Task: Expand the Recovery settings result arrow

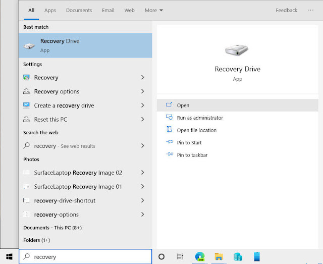Action: 142,77
